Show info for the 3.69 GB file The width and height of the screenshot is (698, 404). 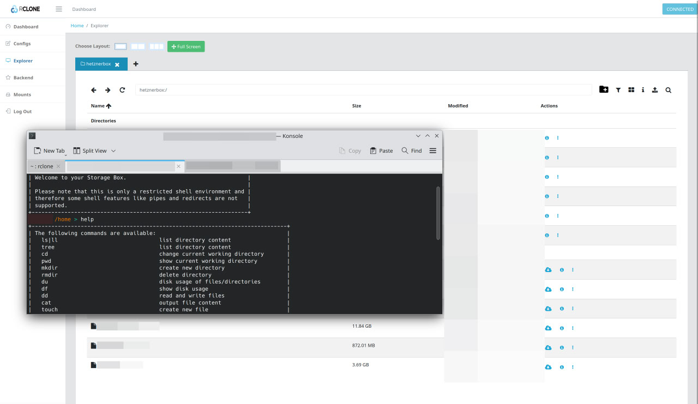[562, 367]
